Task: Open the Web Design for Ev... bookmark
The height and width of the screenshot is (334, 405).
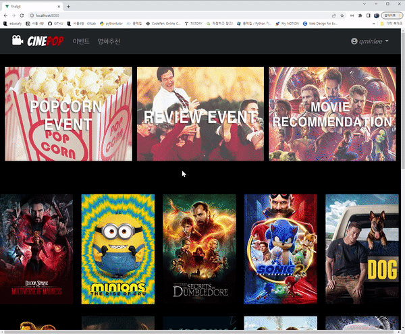Action: coord(320,24)
